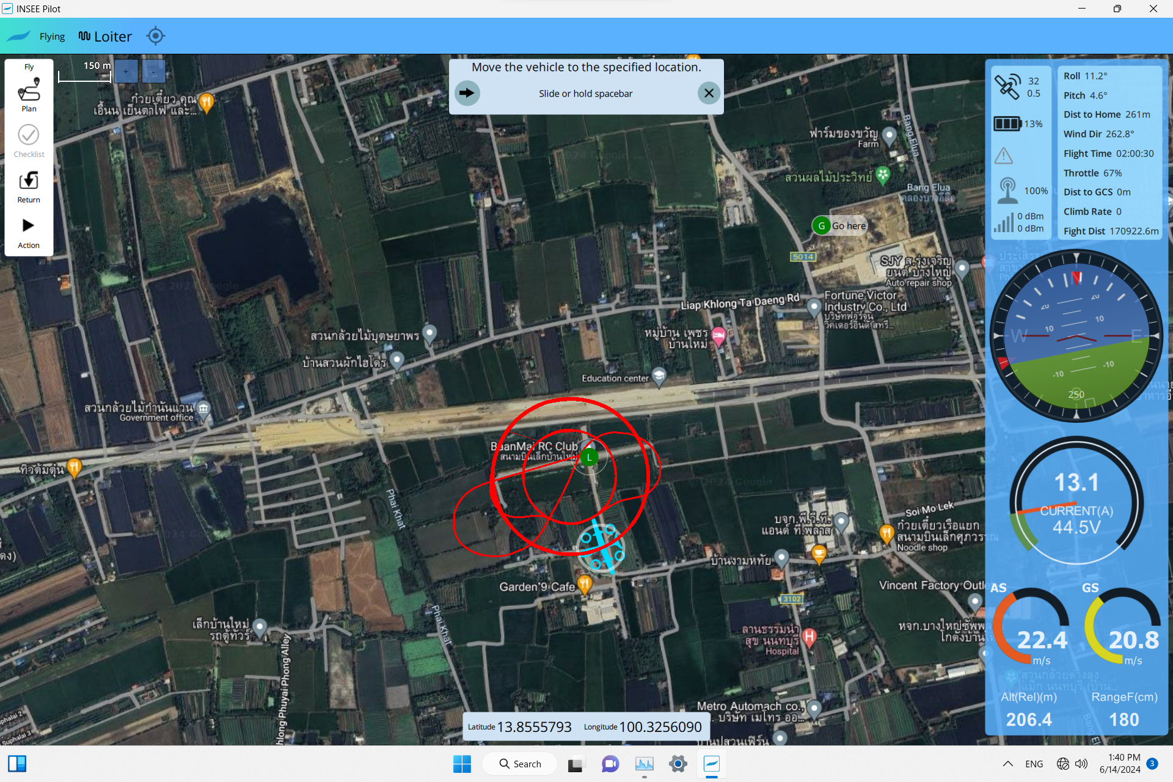
Task: Click the vehicle position center target icon
Action: 156,36
